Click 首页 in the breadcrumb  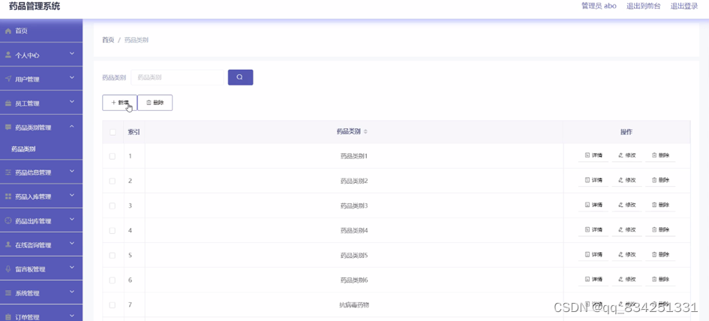tap(108, 40)
